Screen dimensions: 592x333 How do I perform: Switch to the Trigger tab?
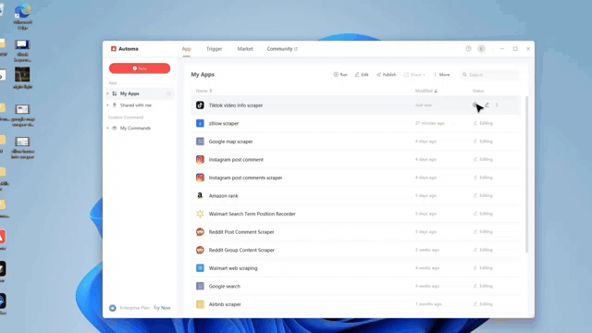point(214,49)
